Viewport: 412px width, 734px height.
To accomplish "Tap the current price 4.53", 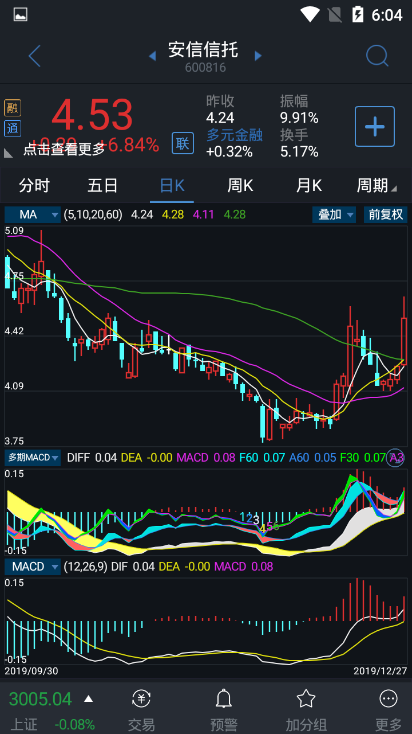I will point(92,115).
